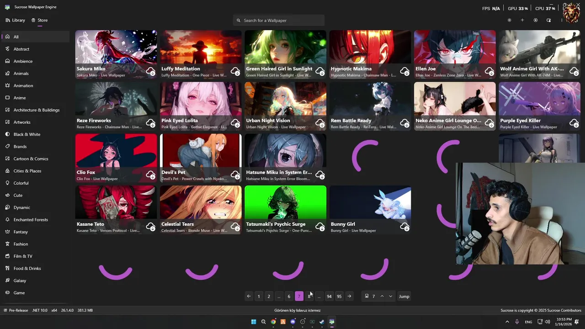Click Tatsumaki's Psychic Surge download icon
The image size is (585, 329).
[x=320, y=227]
